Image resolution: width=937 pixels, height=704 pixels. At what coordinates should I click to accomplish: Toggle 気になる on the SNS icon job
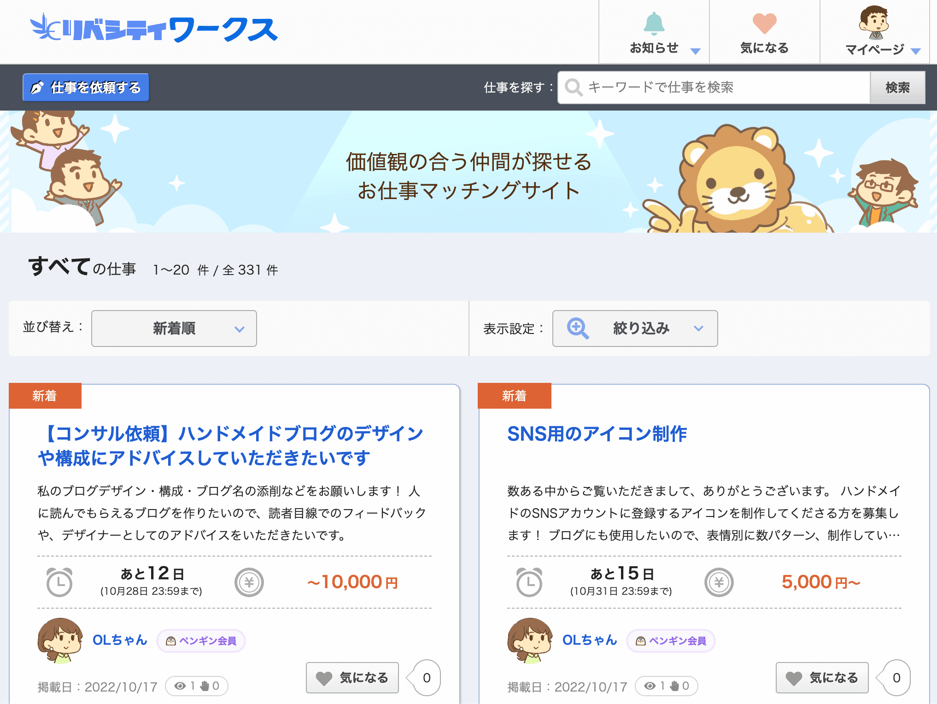pos(822,678)
